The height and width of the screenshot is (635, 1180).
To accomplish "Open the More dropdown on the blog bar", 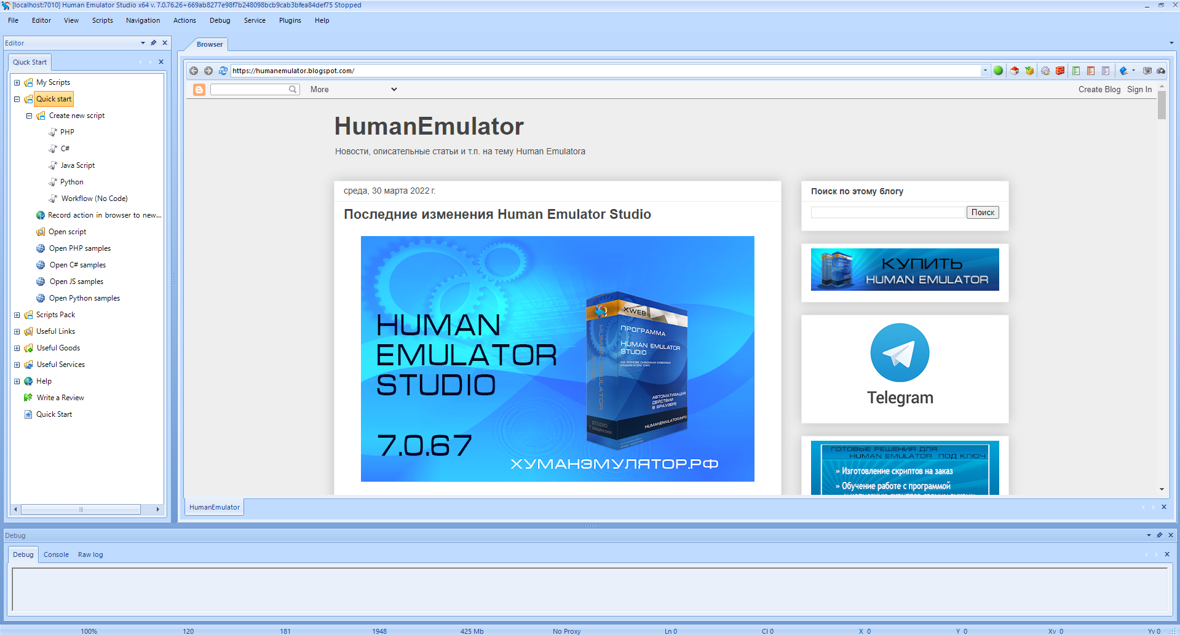I will pos(354,89).
